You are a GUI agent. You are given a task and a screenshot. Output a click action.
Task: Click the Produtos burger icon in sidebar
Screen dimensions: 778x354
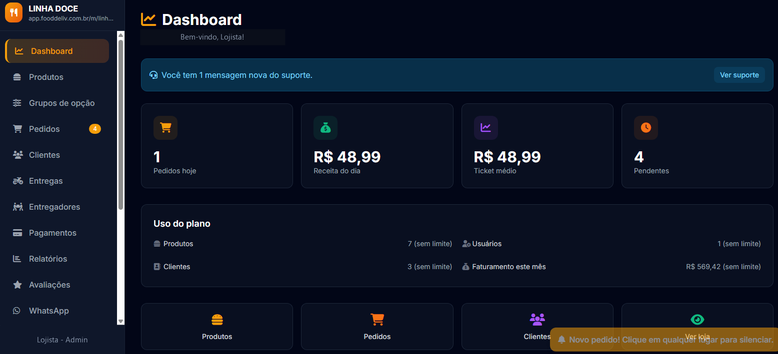(x=17, y=77)
